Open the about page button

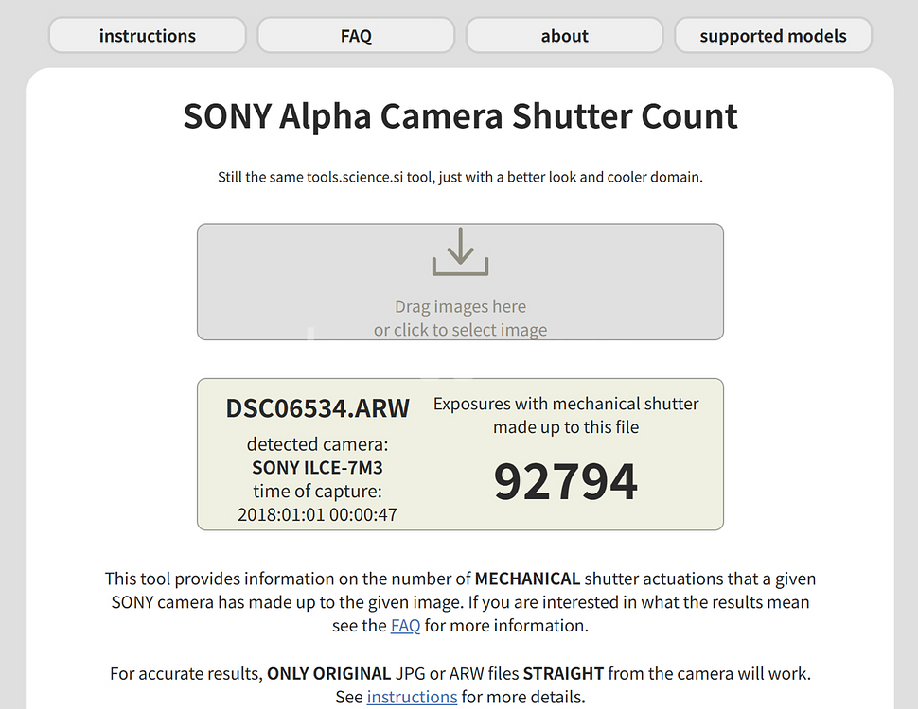tap(564, 36)
